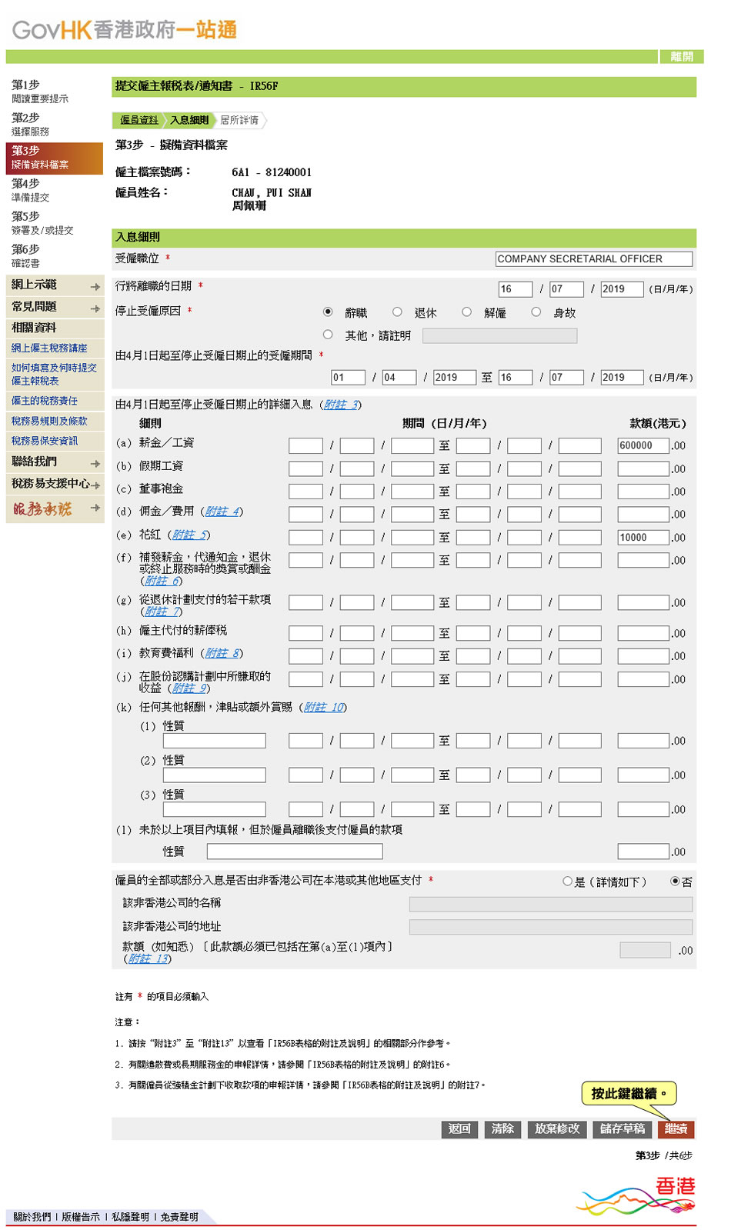Click the 花紅 amount field showing 10000

pyautogui.click(x=643, y=538)
